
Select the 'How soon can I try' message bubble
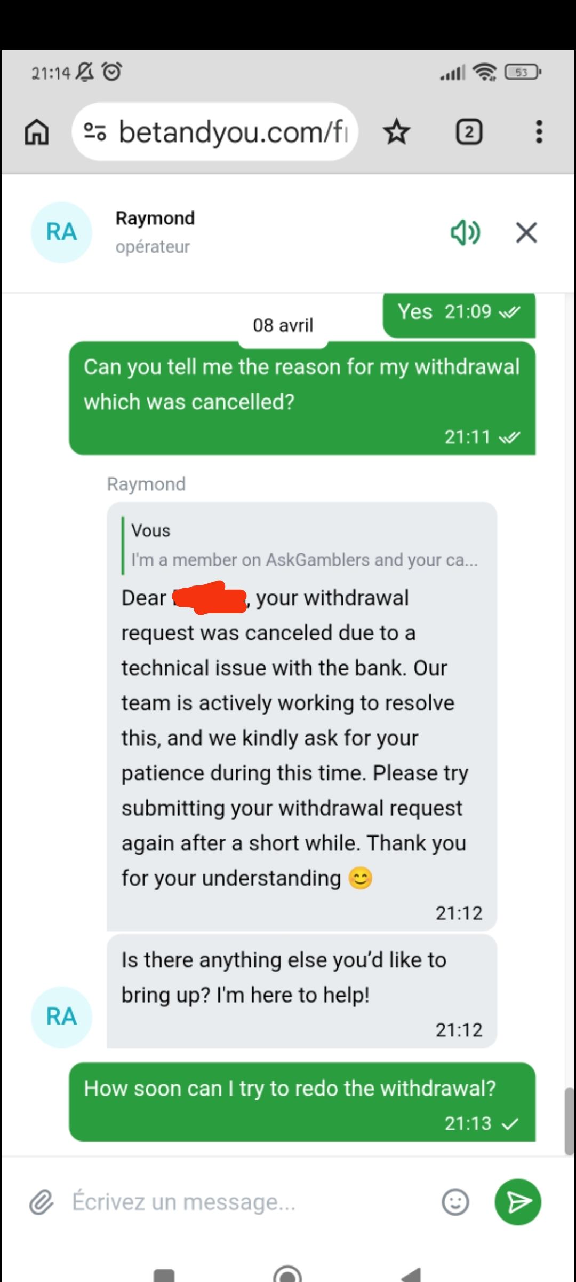[x=302, y=1103]
